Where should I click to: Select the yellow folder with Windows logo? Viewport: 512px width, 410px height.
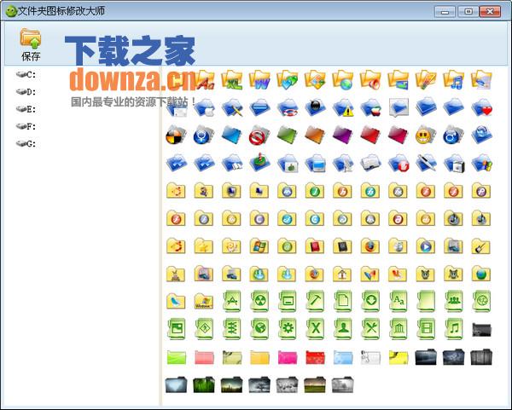[259, 246]
